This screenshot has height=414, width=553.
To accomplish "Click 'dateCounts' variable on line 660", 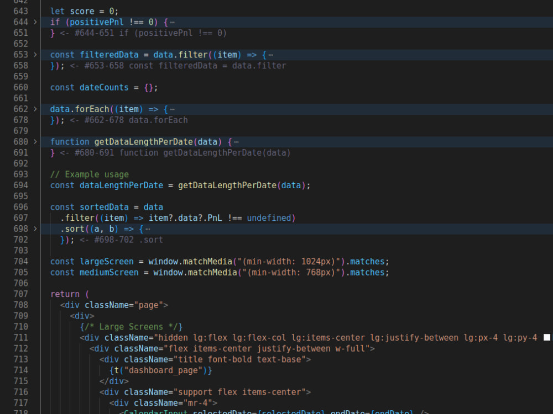I will [x=104, y=87].
